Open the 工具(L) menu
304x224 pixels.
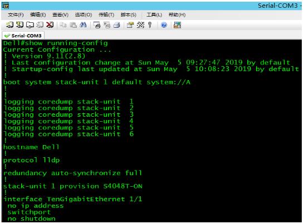pyautogui.click(x=154, y=14)
